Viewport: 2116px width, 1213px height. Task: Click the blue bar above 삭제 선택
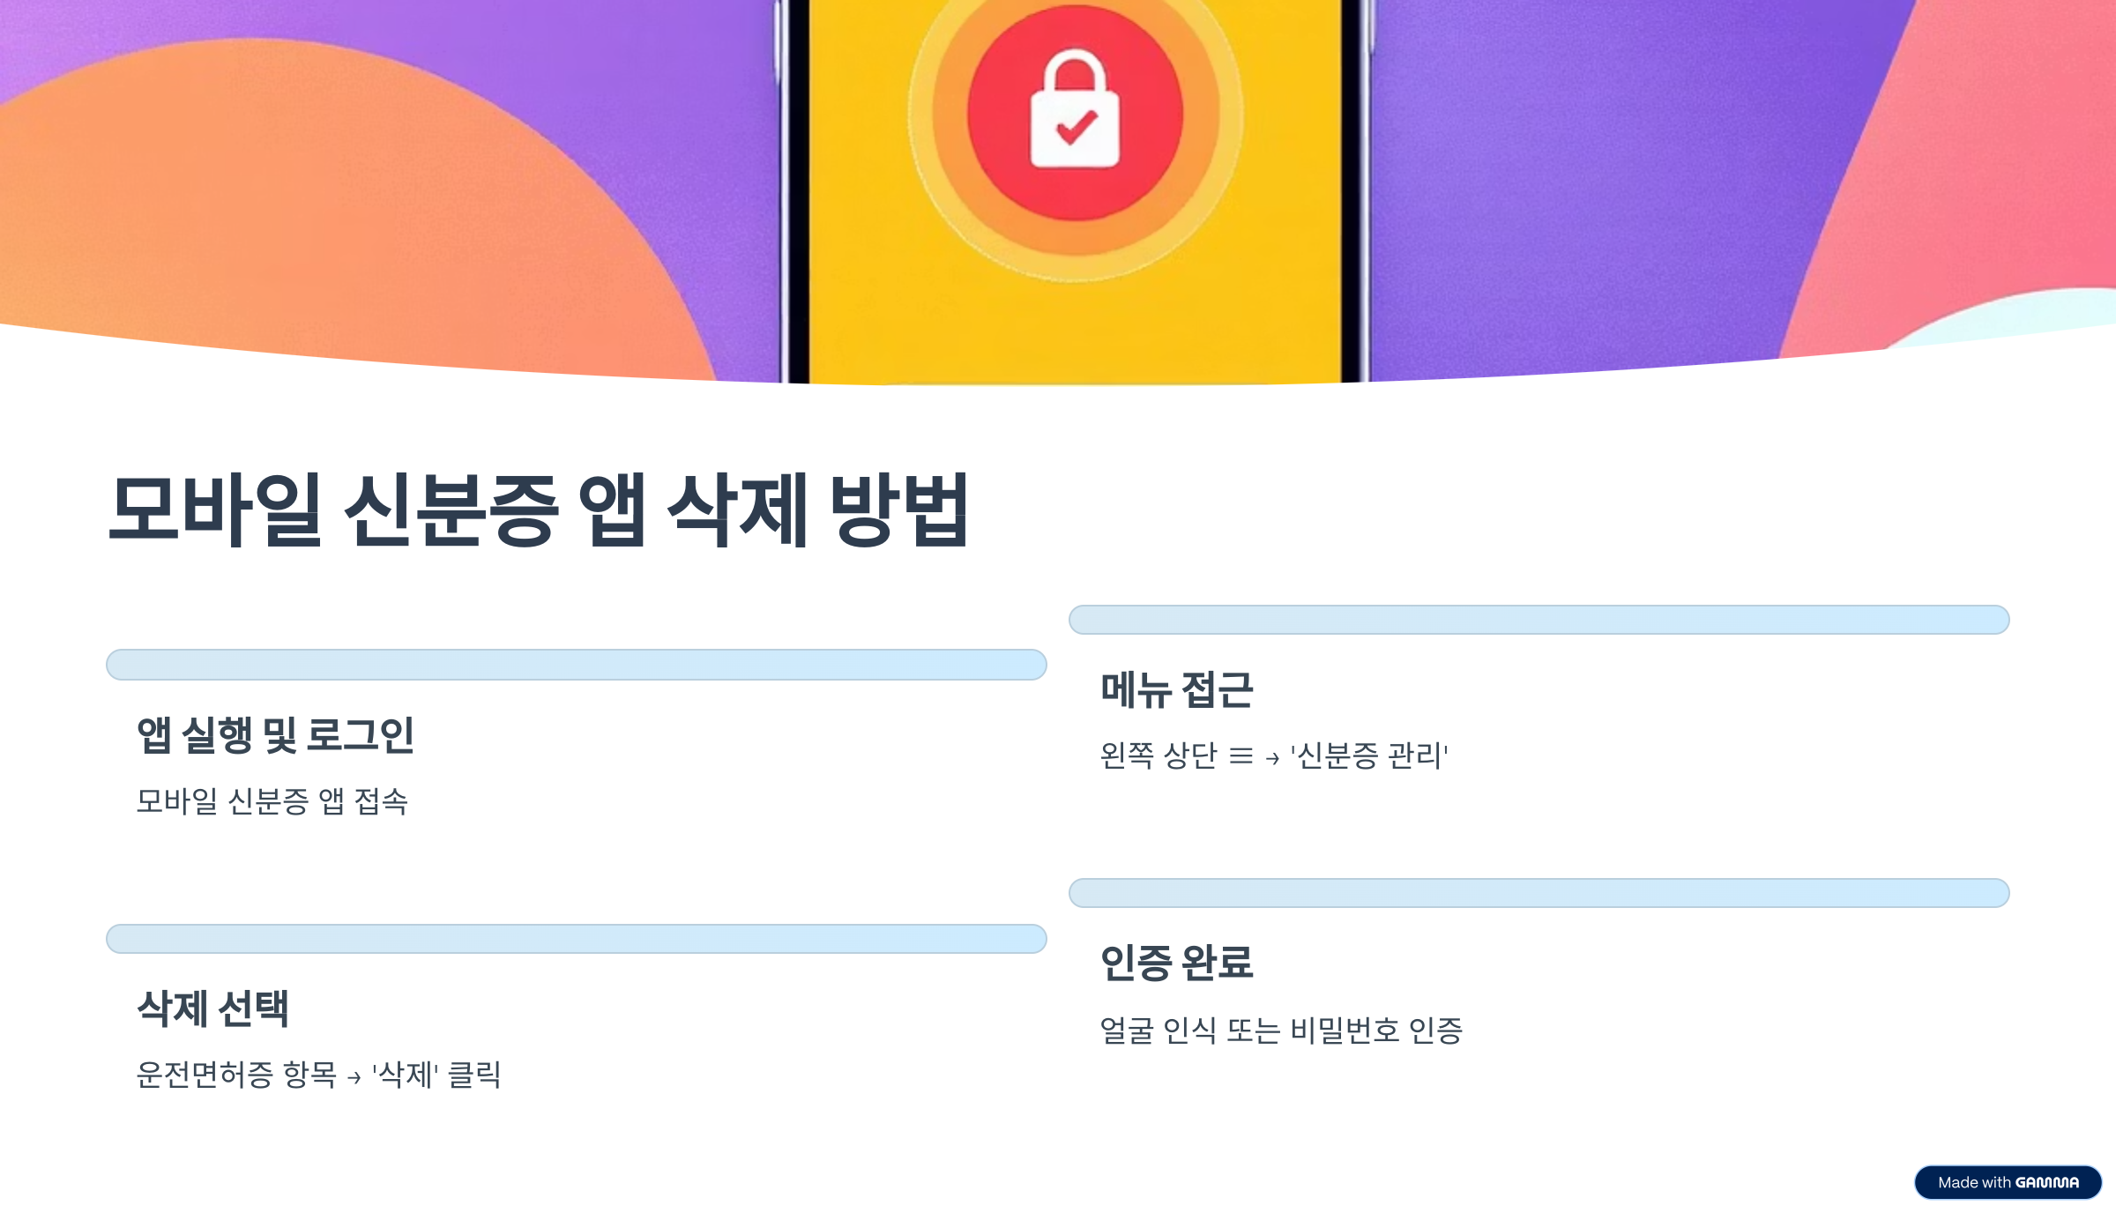[x=577, y=939]
